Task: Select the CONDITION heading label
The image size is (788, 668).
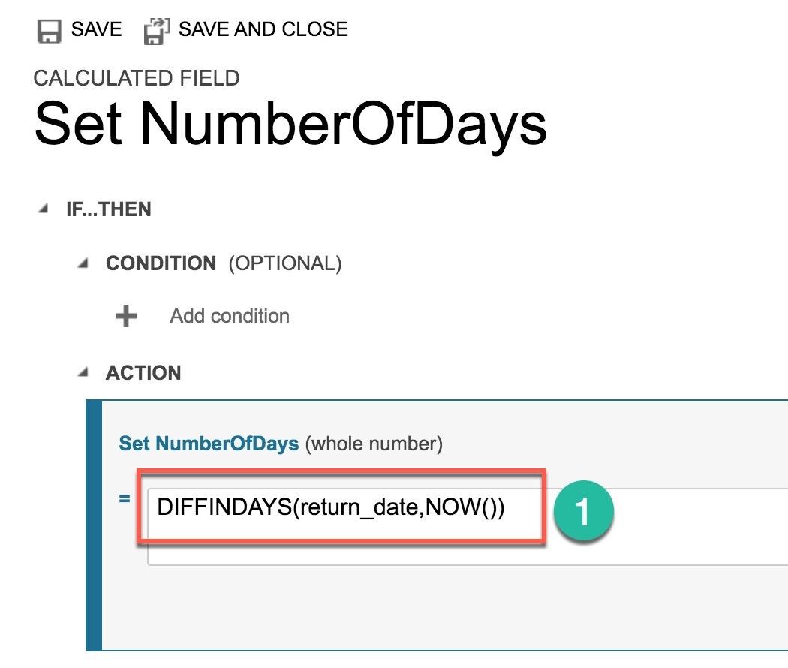Action: [x=161, y=263]
